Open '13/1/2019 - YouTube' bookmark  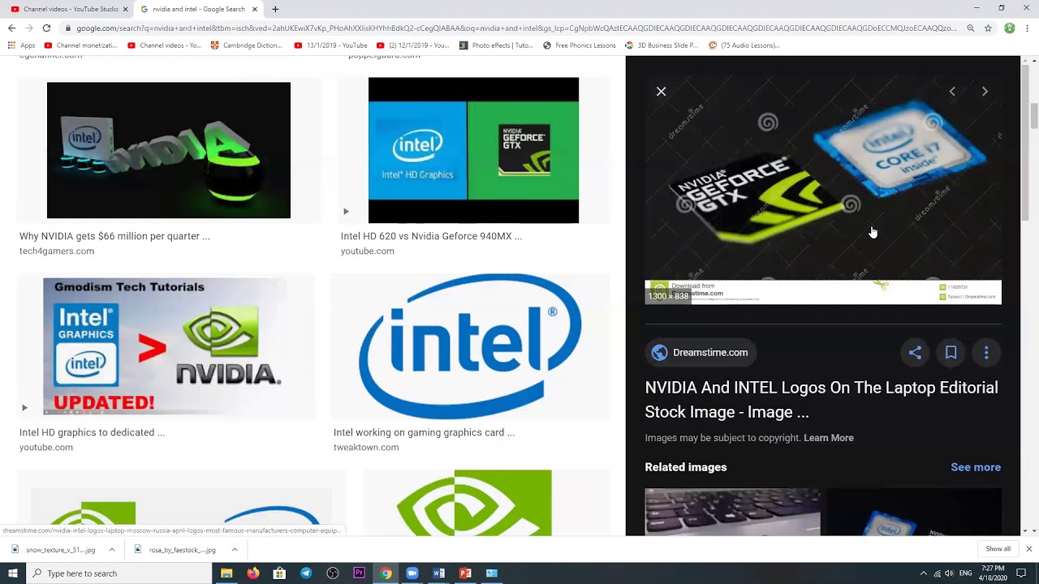tap(330, 45)
